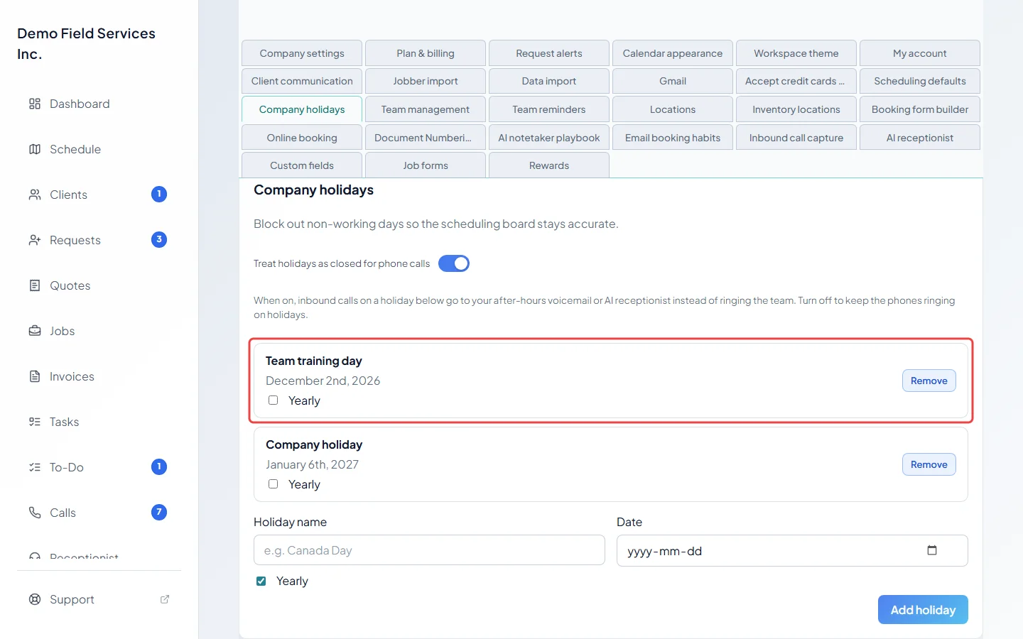Screen dimensions: 1023x639
Task: Open the Calendar appearance tab
Action: point(673,53)
